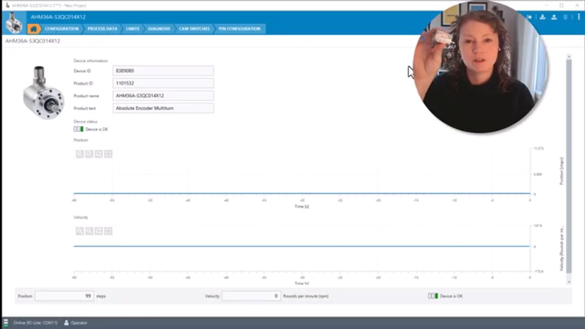585x329 pixels.
Task: Click the upload-to-device icon in header
Action: point(554,17)
